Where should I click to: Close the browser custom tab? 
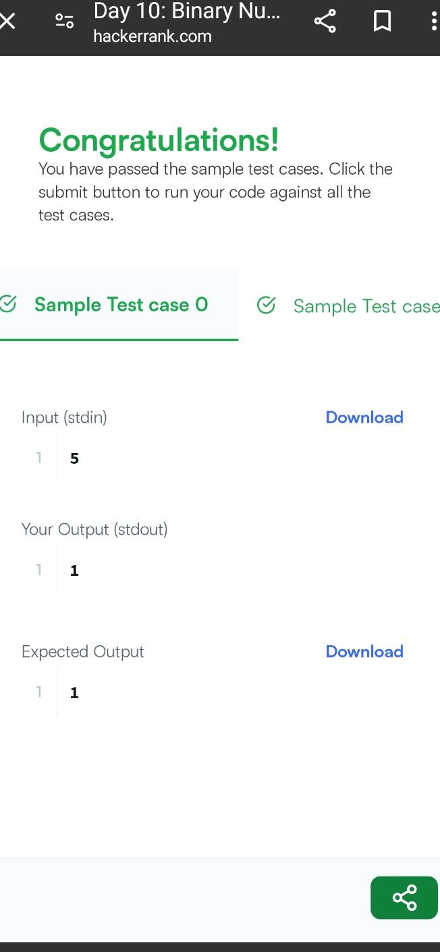coord(7,21)
